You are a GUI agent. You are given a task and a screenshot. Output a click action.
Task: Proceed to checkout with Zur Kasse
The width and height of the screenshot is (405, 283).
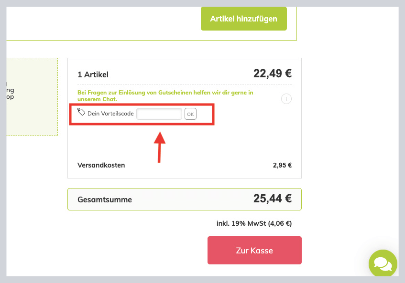[254, 250]
